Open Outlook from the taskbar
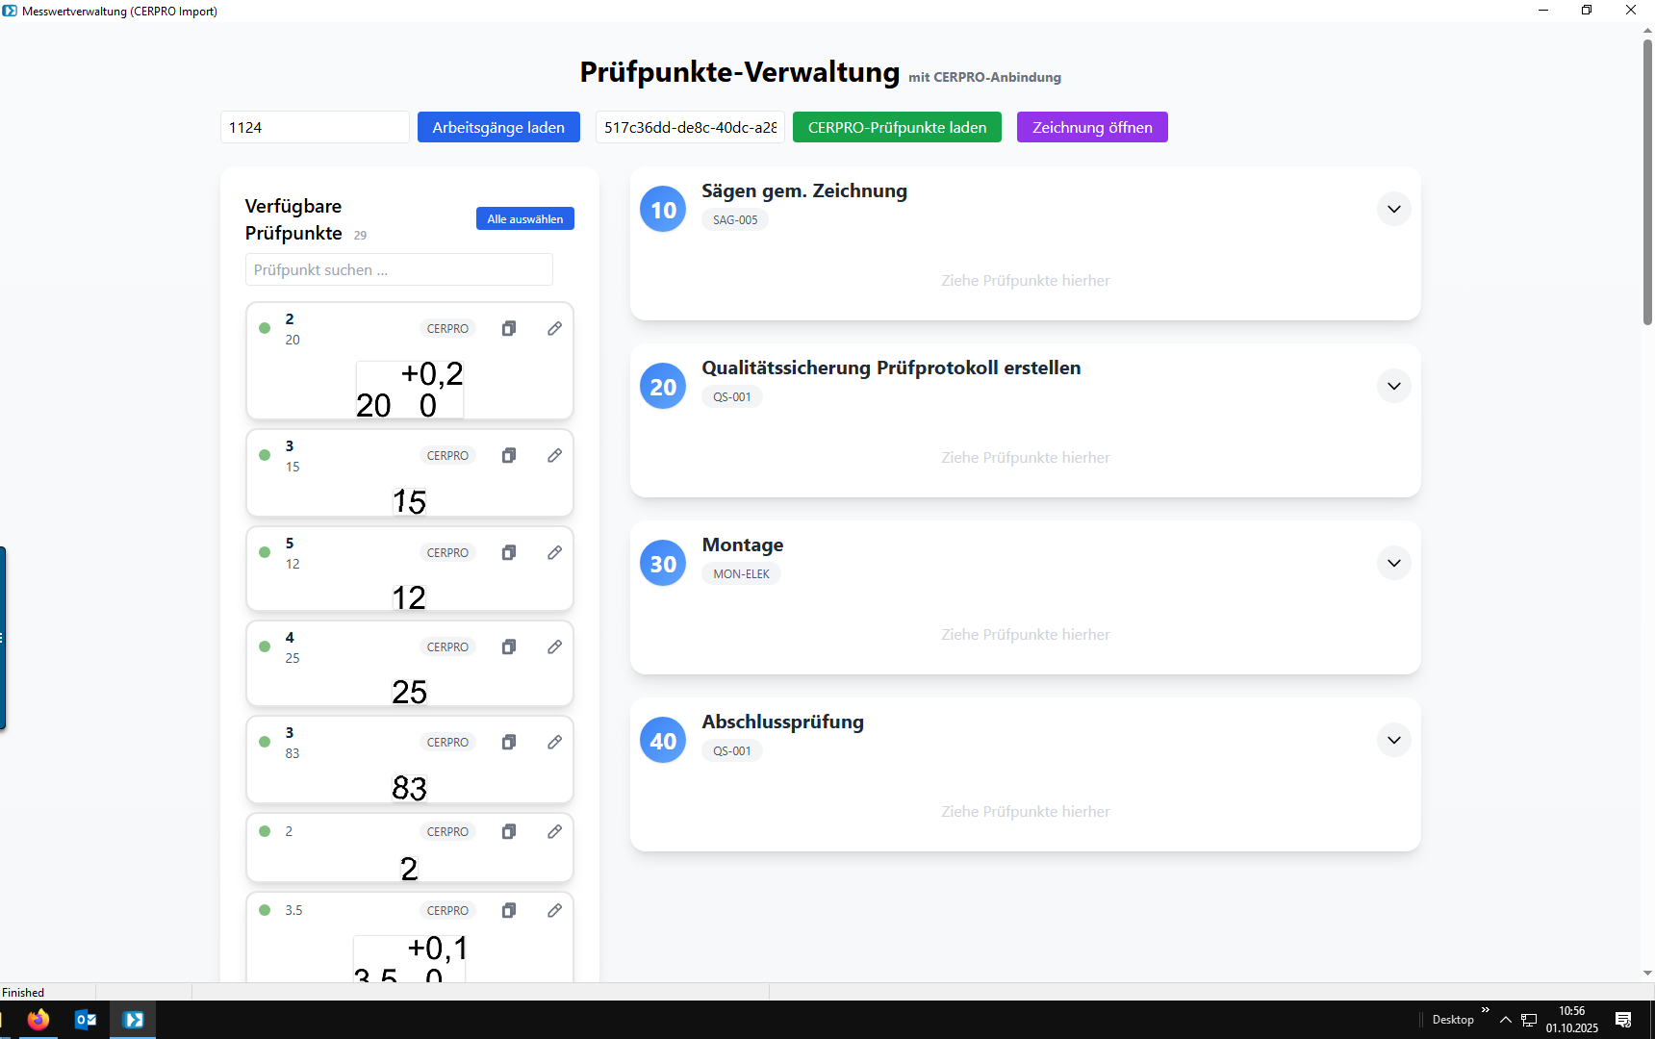The width and height of the screenshot is (1655, 1039). 86,1020
